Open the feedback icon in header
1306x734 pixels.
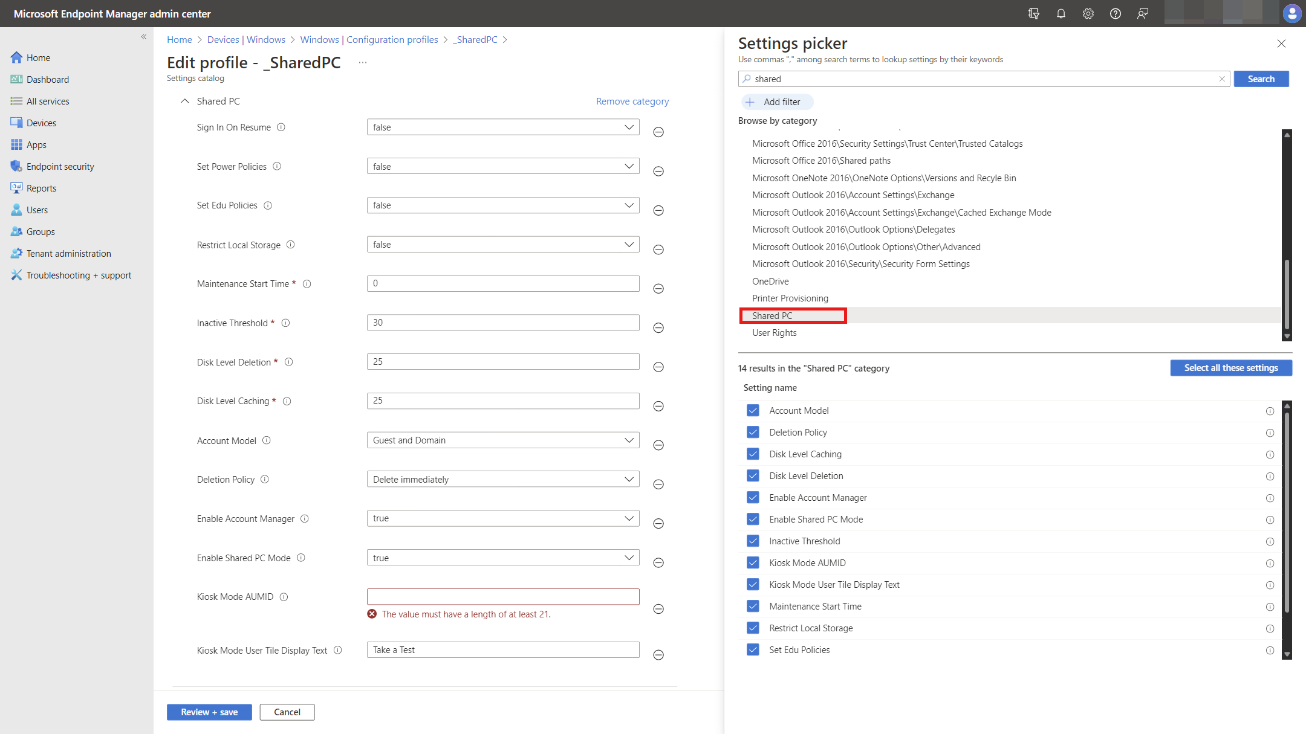[1142, 13]
